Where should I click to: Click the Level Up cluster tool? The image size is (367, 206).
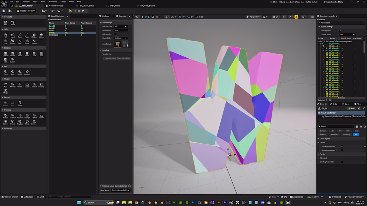tap(41, 85)
